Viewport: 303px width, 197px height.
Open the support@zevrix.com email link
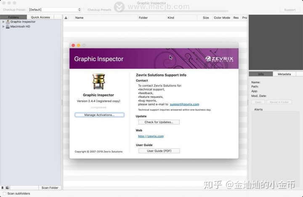click(x=184, y=104)
